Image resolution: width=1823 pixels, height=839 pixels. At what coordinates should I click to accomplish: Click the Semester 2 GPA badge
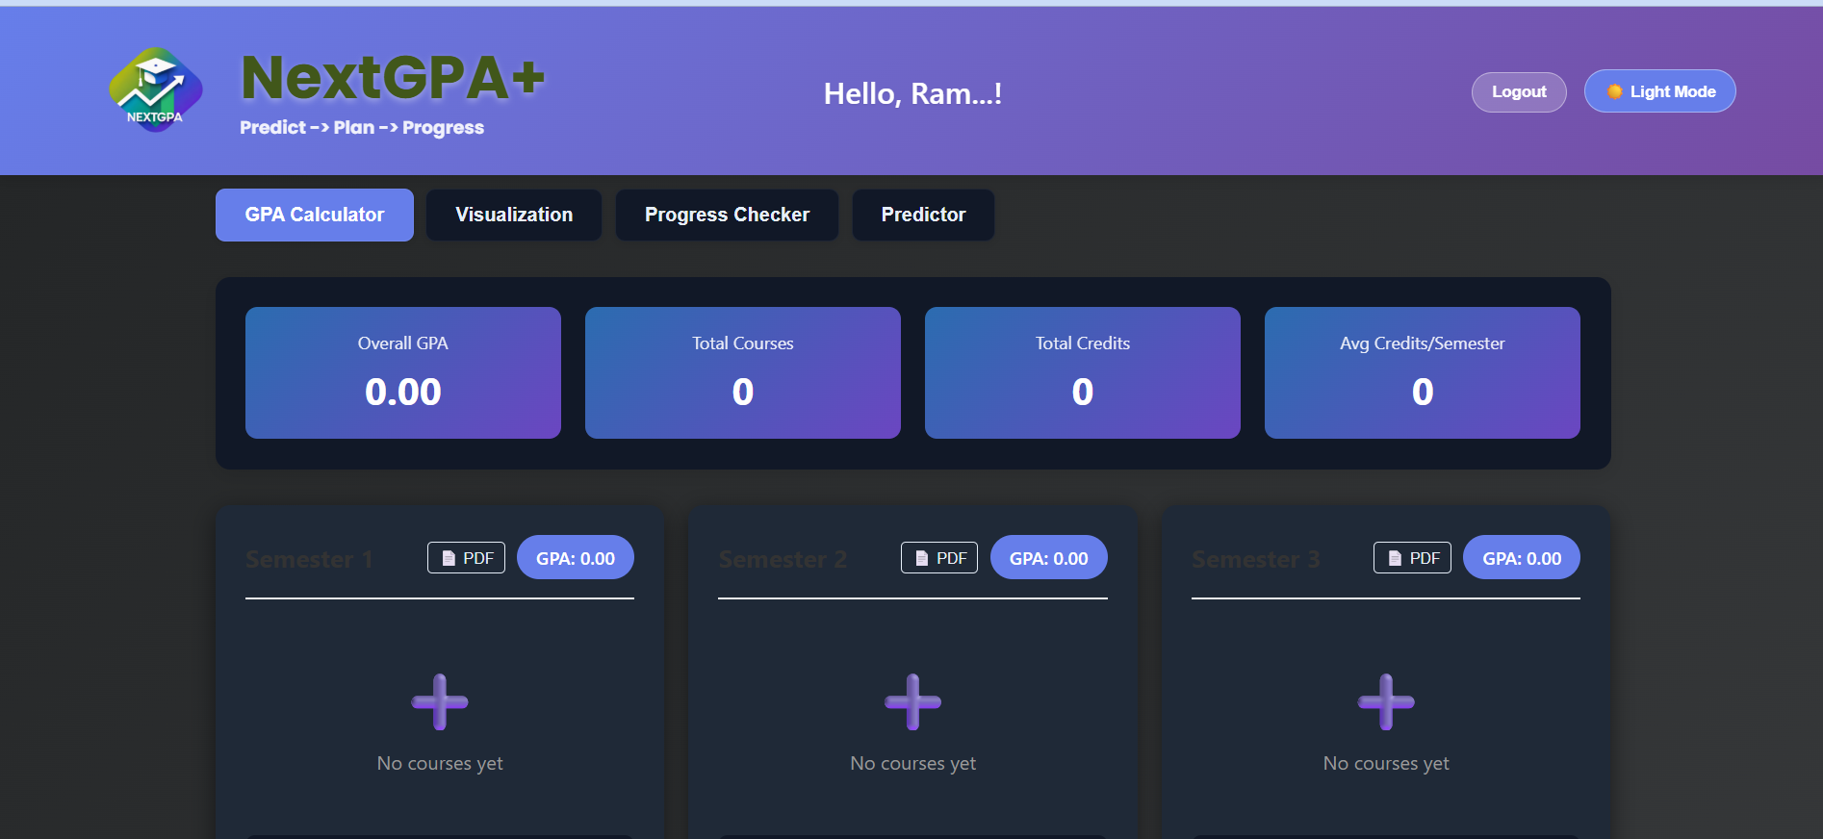1048,558
